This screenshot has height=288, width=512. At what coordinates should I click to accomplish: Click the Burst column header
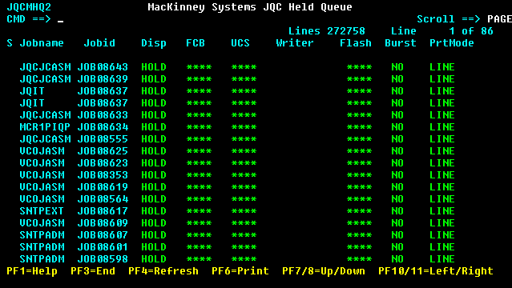401,43
